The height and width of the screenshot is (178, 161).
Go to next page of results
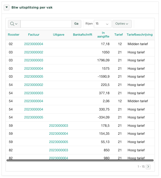tap(148, 167)
